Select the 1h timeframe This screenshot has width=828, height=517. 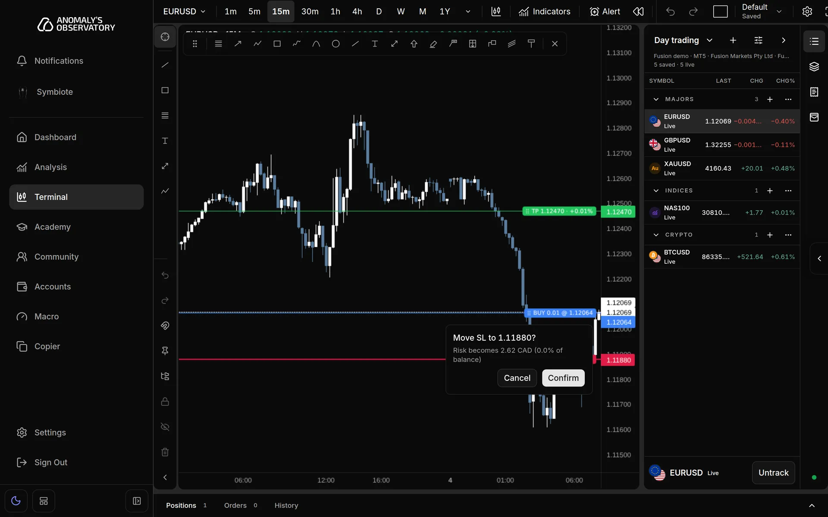point(335,12)
